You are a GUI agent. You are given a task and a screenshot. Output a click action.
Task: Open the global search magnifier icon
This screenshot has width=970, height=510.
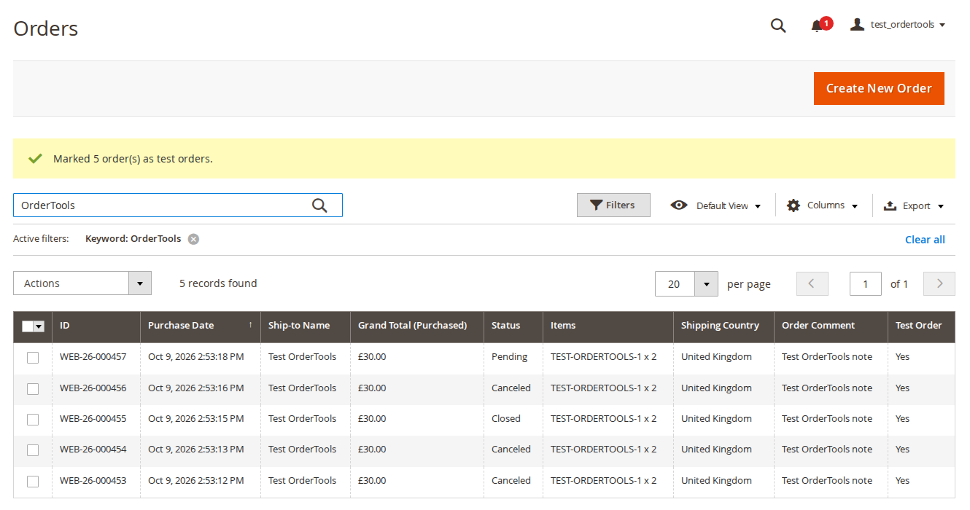pos(778,25)
